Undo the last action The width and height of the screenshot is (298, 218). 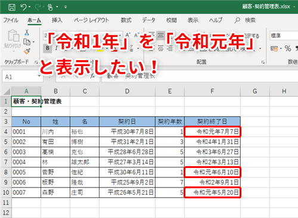(23, 7)
